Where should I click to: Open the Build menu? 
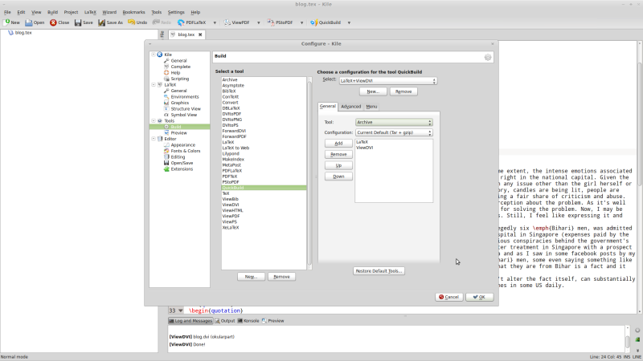point(52,12)
